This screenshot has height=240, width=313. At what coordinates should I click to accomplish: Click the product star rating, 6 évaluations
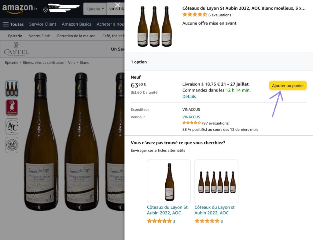(x=207, y=15)
